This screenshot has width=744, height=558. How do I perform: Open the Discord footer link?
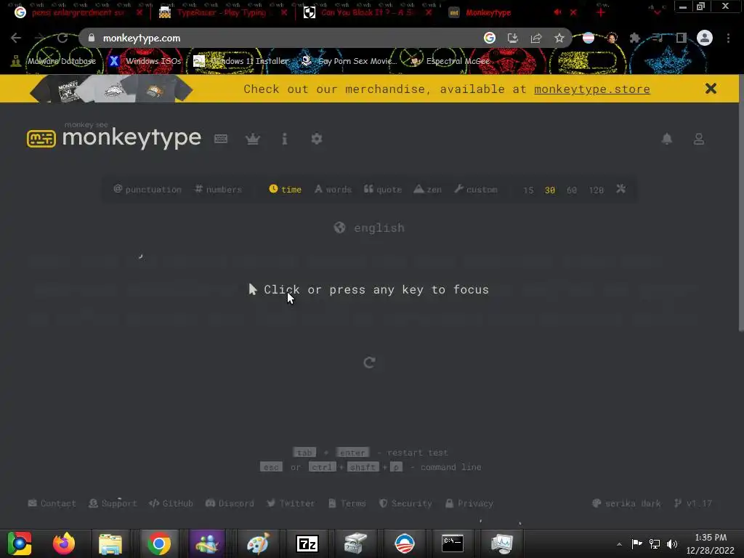[x=230, y=504]
